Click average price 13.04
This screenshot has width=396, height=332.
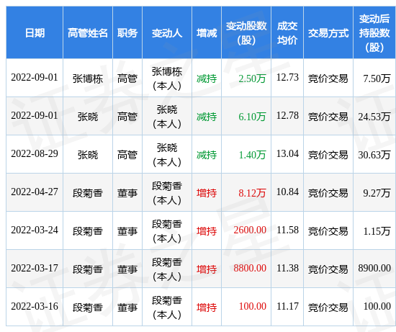pyautogui.click(x=287, y=153)
